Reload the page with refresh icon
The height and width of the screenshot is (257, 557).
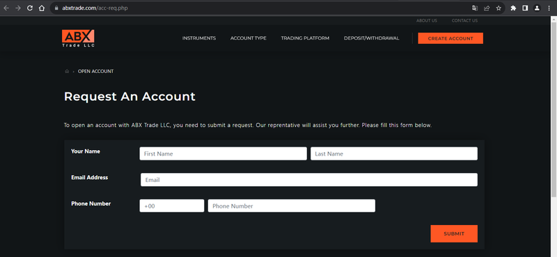point(30,8)
